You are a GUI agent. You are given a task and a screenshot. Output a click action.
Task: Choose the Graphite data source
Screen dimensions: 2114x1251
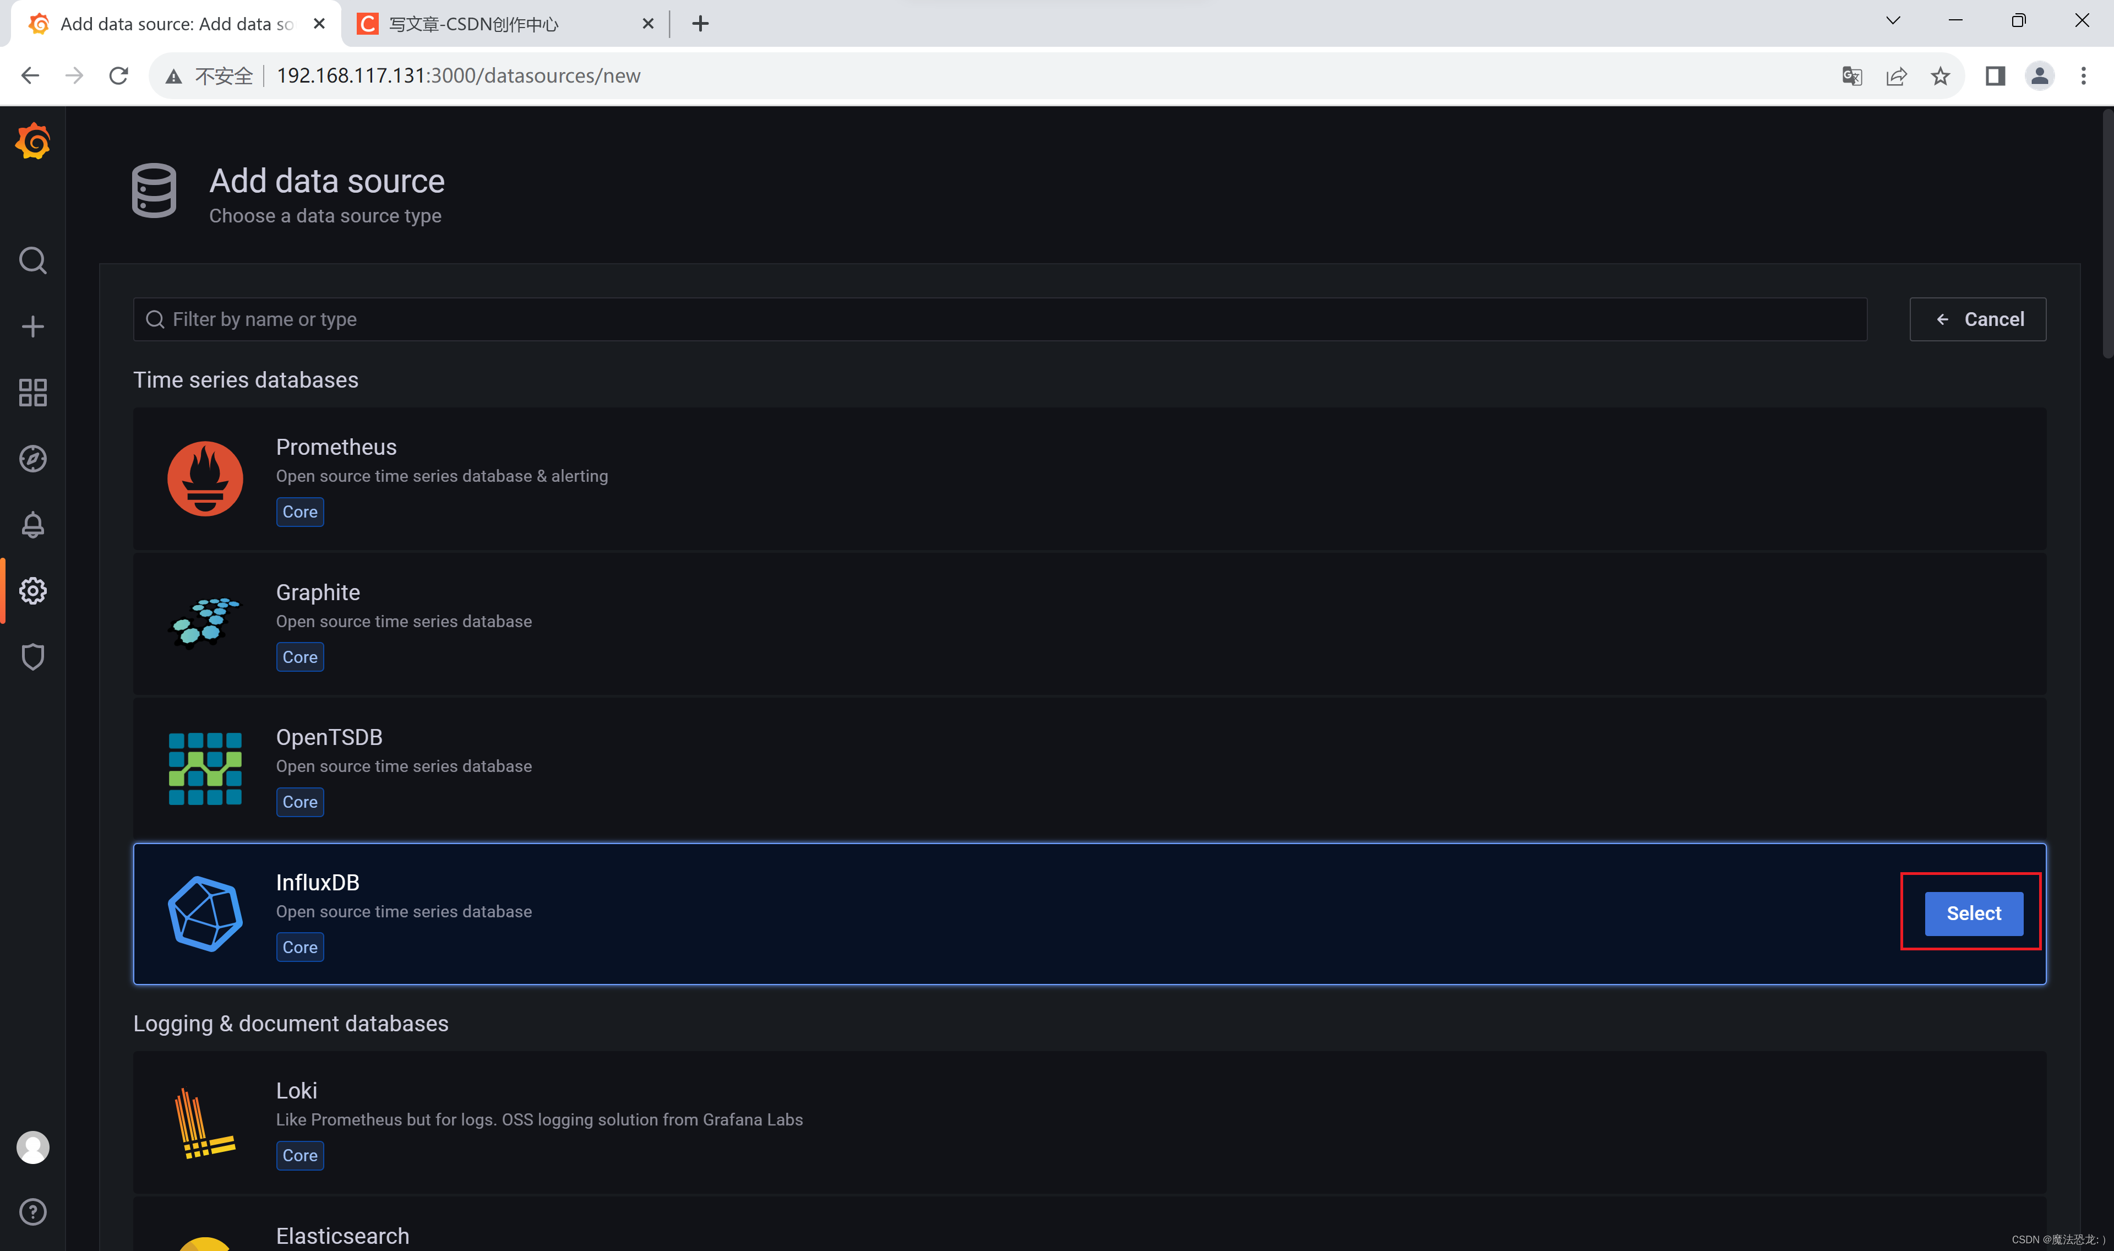[1088, 624]
